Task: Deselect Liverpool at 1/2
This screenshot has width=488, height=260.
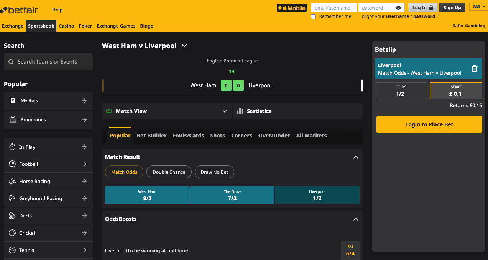Action: coord(317,195)
